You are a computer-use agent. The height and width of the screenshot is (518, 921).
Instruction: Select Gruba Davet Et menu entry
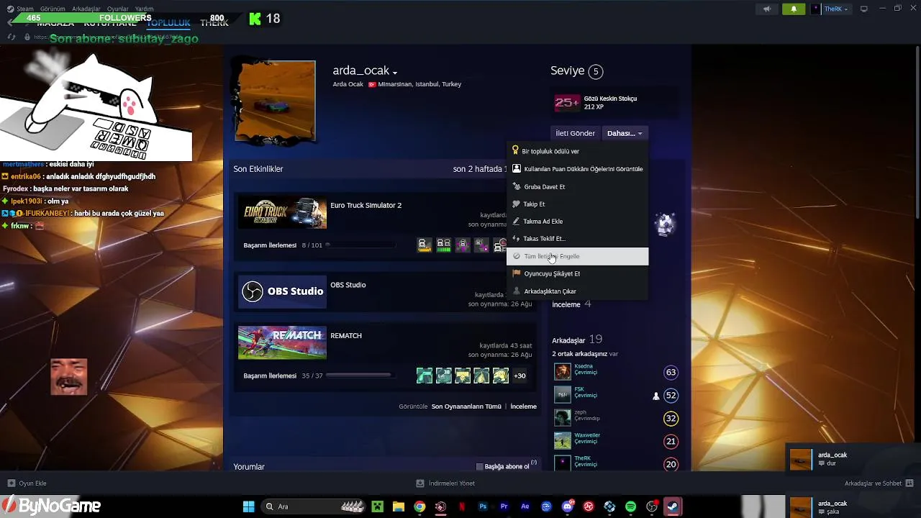click(577, 186)
